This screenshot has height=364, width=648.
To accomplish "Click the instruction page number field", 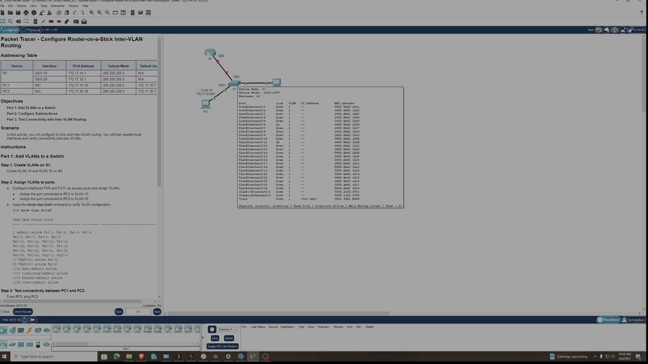I will (x=138, y=311).
